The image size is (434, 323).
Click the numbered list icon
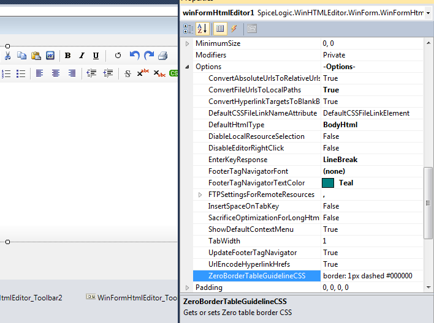click(6, 73)
